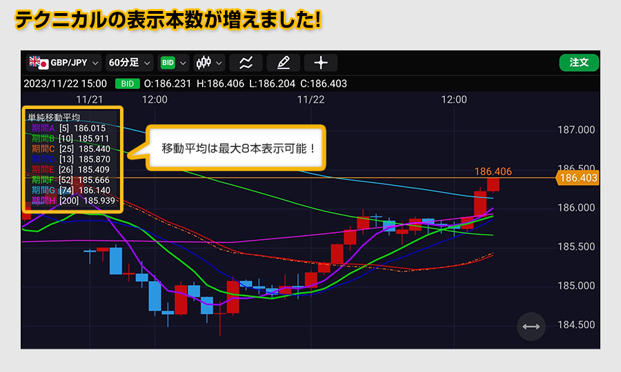Select the drawing pencil tool

click(283, 63)
